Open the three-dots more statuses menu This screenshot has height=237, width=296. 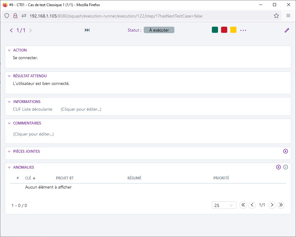click(x=243, y=30)
